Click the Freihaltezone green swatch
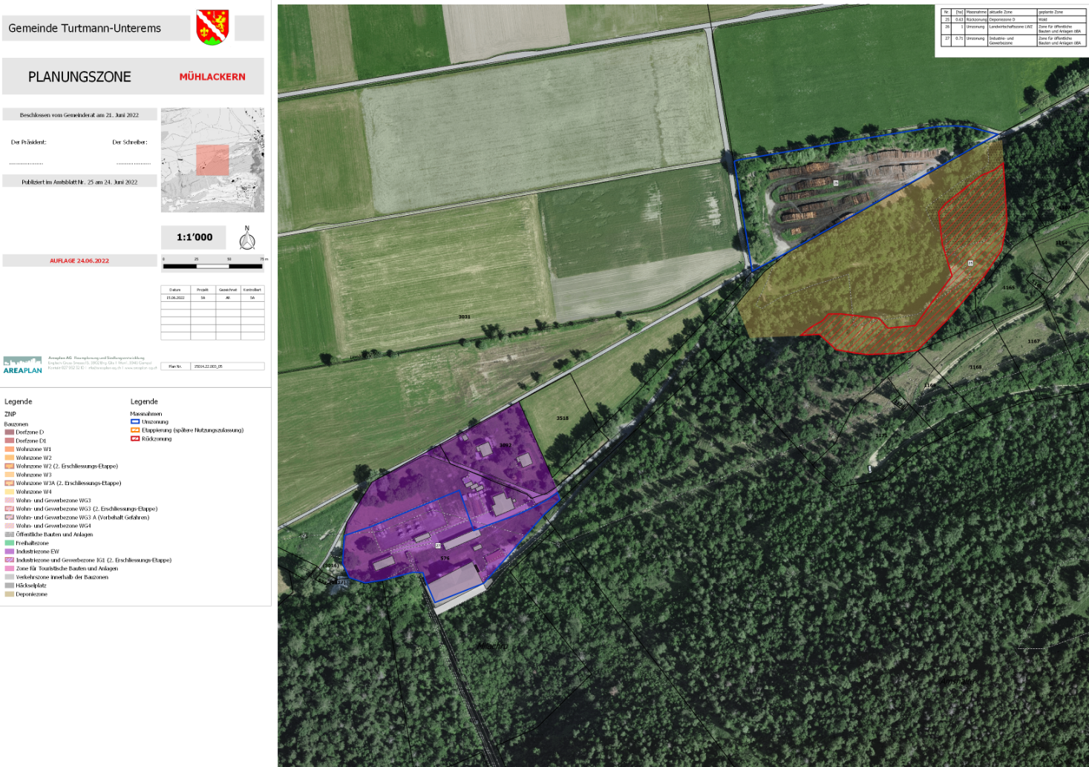The width and height of the screenshot is (1089, 767). (10, 543)
